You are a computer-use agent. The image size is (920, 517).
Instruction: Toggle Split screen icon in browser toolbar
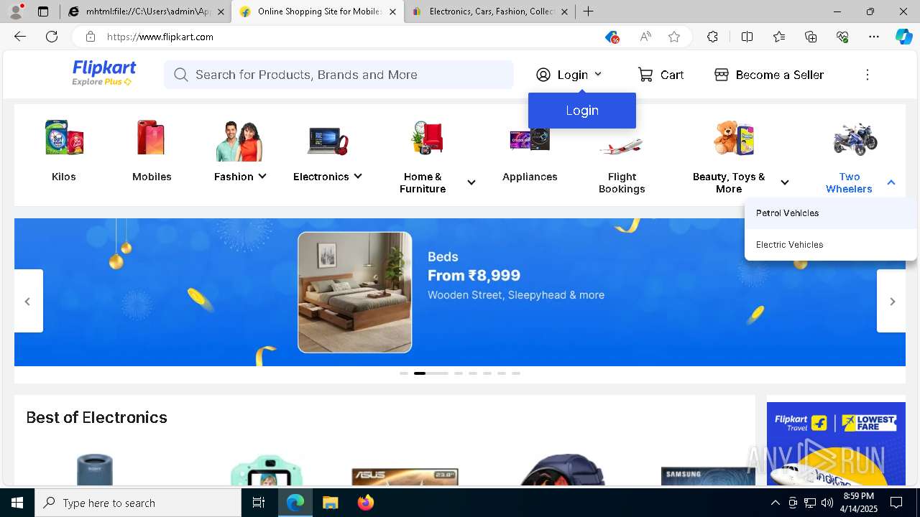747,37
